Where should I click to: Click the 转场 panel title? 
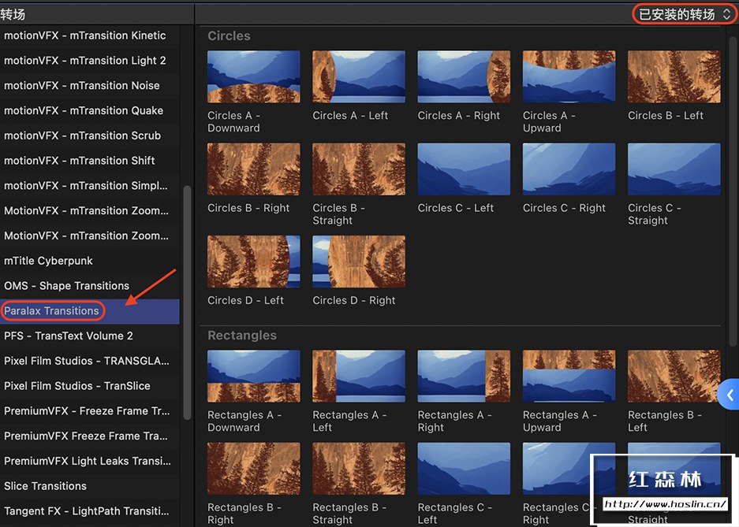click(13, 15)
